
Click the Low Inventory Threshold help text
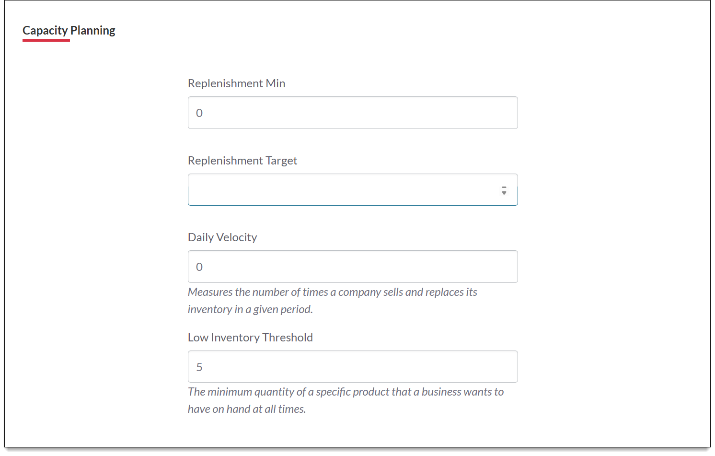[x=346, y=392]
